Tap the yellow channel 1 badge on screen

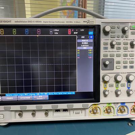[x=2, y=32]
